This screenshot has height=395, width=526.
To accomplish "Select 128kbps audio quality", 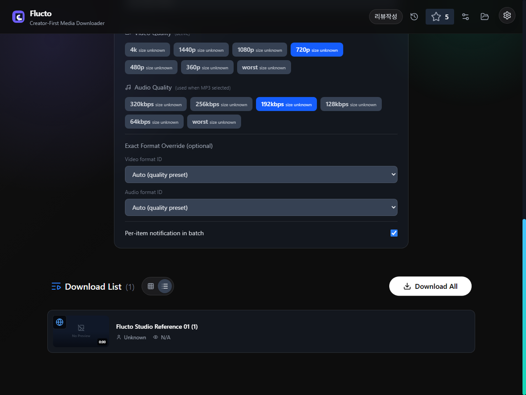I will (x=351, y=104).
